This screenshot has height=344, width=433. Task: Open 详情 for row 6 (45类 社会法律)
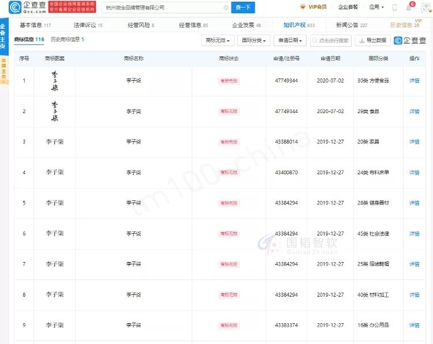click(414, 234)
